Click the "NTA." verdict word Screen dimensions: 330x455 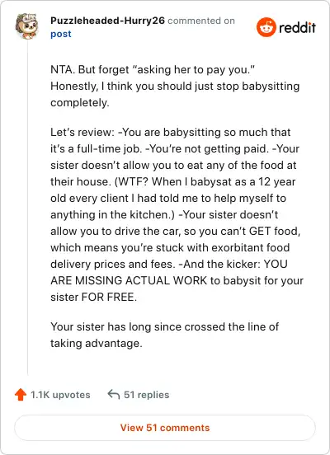click(63, 69)
